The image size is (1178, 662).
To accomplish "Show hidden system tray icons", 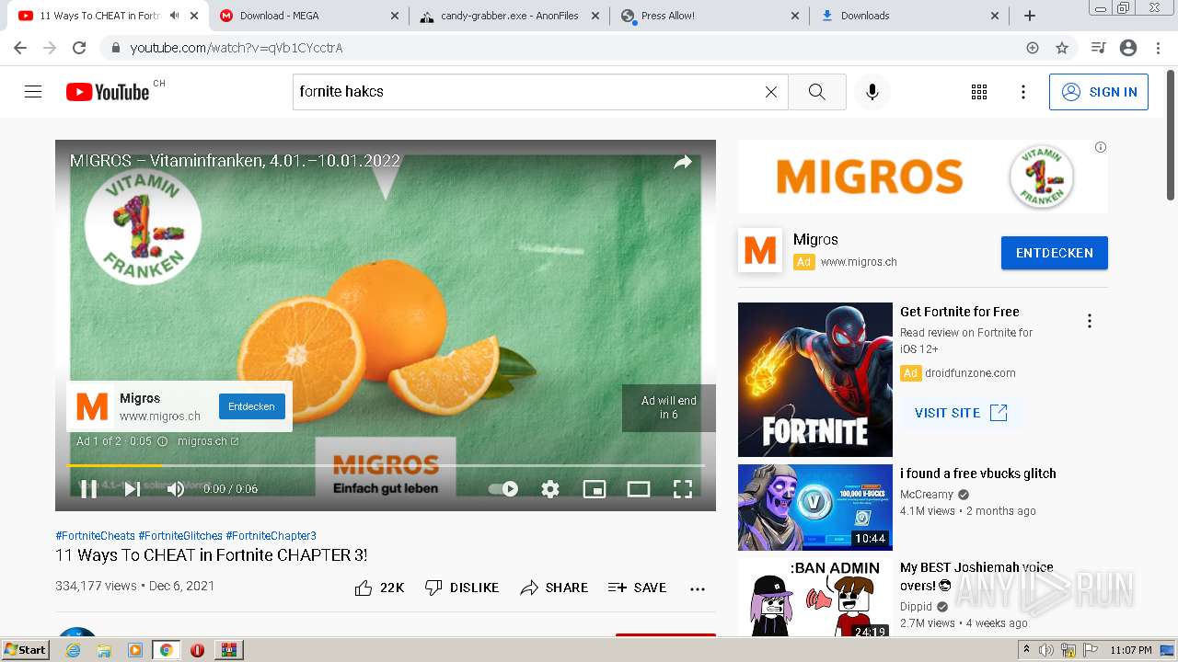I will 1027,650.
